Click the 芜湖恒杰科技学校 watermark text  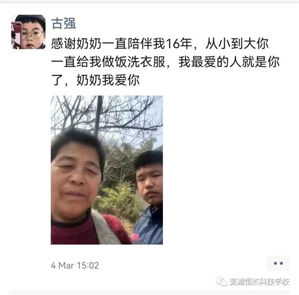259,282
